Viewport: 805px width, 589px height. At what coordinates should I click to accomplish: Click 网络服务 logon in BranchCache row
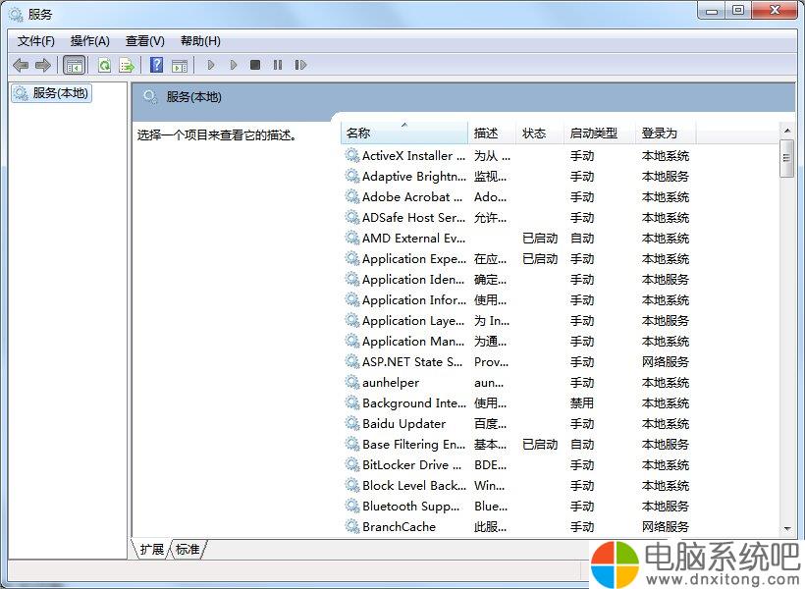click(666, 526)
